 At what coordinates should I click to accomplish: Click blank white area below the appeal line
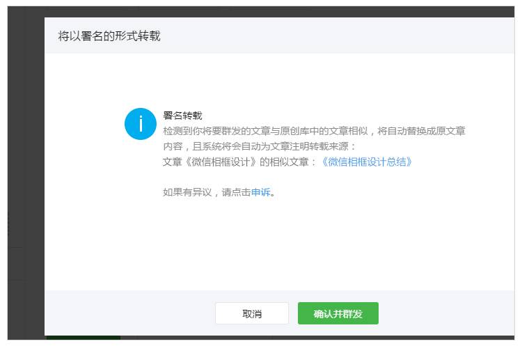pos(278,244)
